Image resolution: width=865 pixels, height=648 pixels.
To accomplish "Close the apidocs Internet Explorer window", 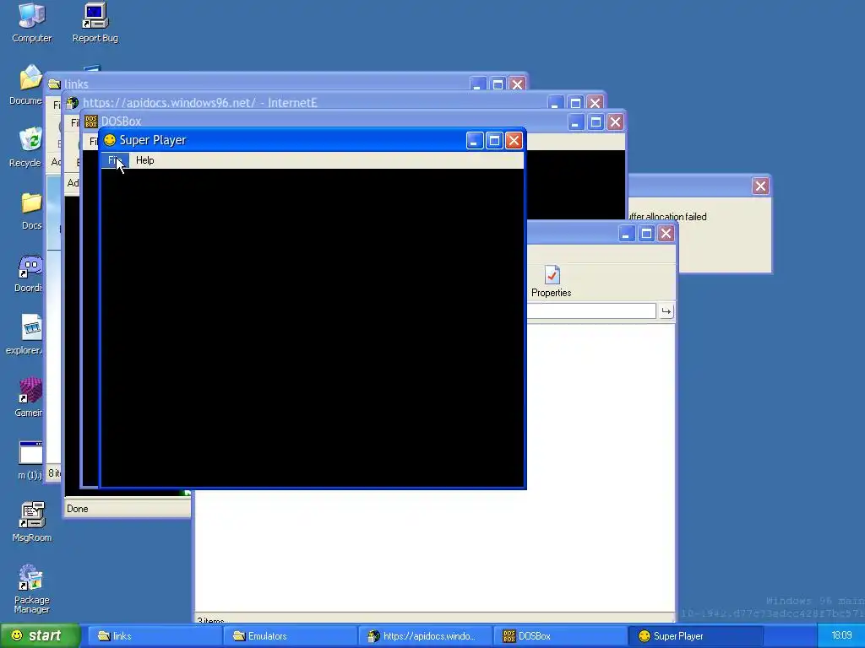I will [595, 102].
